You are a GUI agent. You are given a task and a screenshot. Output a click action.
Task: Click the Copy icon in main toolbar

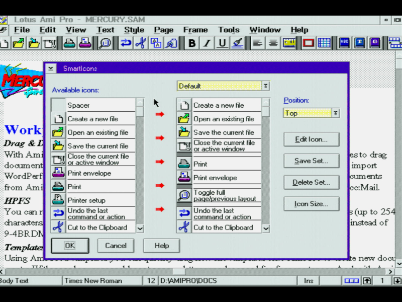156,43
